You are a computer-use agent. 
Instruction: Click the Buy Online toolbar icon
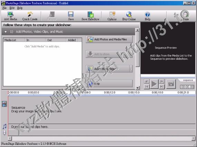pyautogui.click(x=129, y=16)
